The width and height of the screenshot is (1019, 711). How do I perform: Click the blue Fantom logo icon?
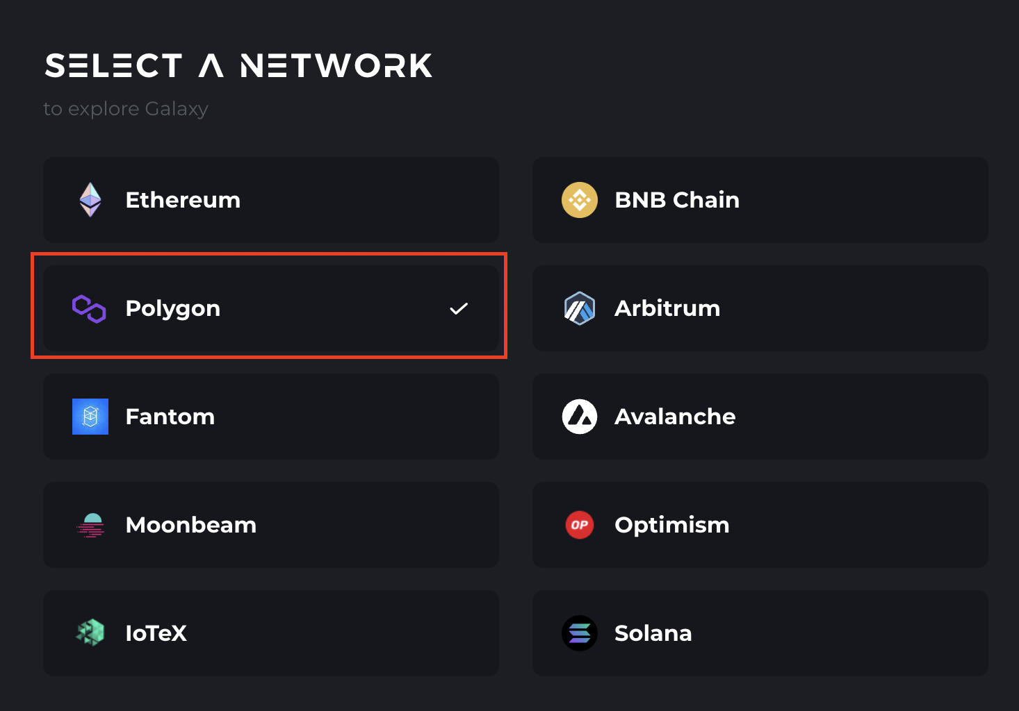[x=90, y=417]
